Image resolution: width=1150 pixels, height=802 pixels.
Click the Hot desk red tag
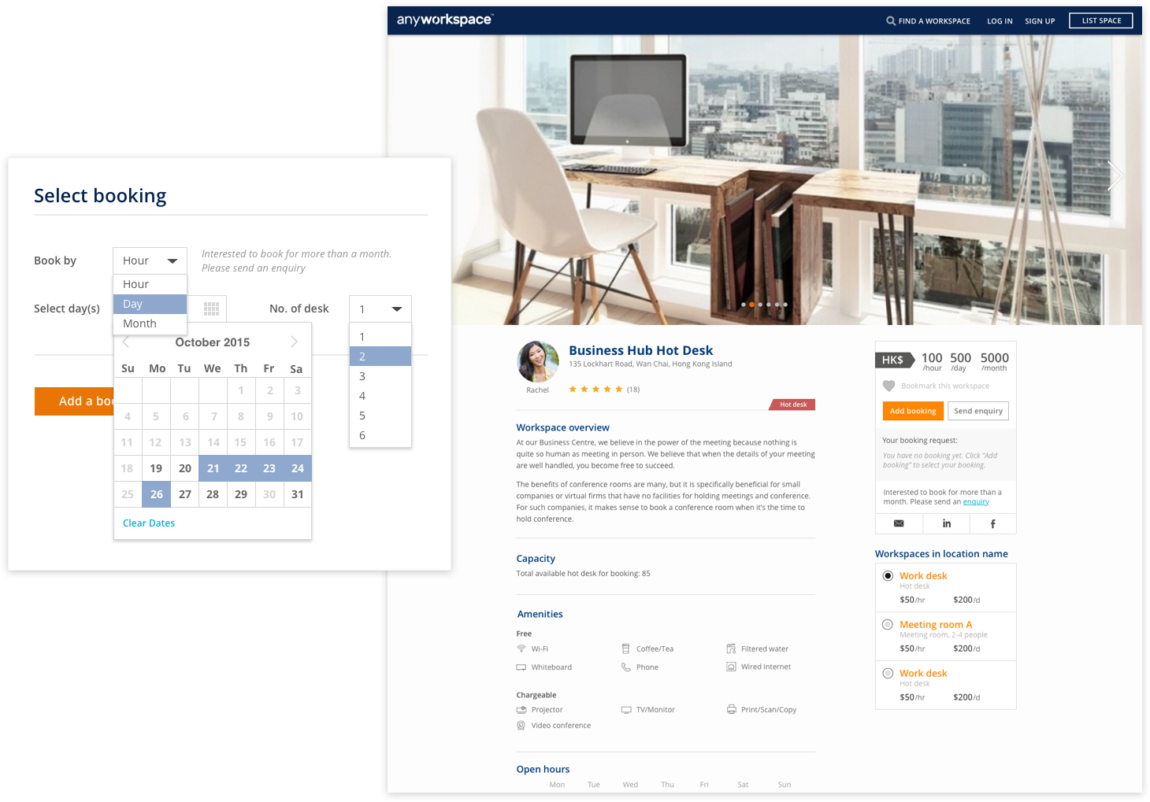[792, 405]
